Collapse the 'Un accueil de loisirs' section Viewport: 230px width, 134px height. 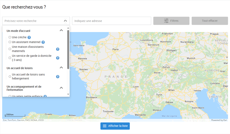pyautogui.click(x=61, y=68)
